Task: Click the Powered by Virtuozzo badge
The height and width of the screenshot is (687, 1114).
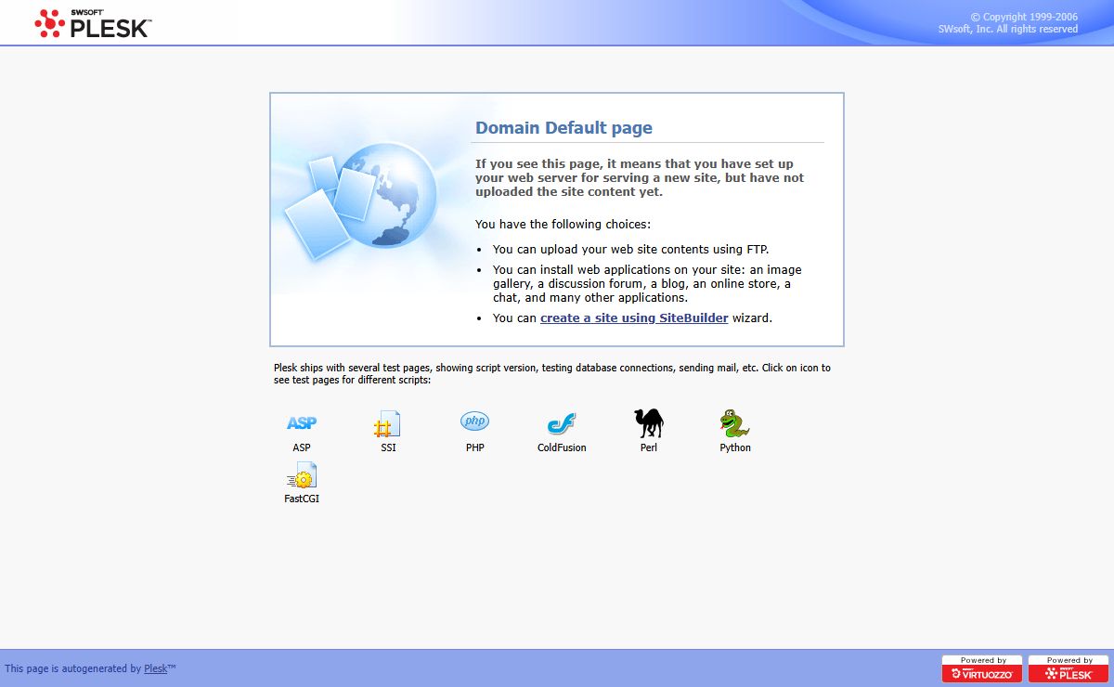Action: coord(983,668)
